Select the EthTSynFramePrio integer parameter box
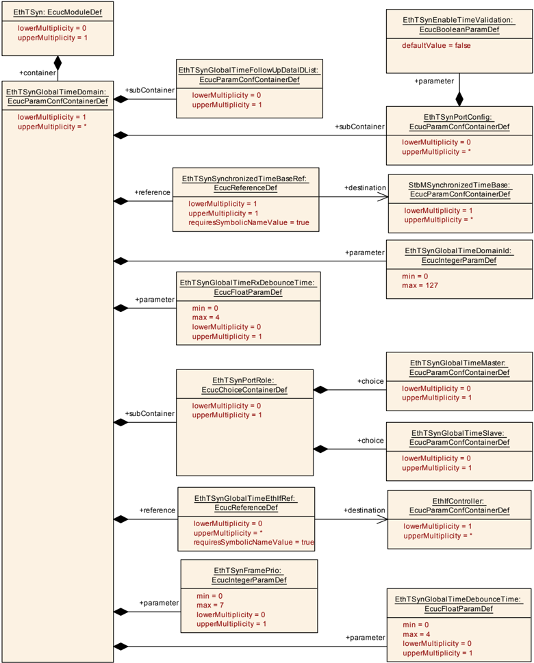This screenshot has height=663, width=534. (x=249, y=596)
